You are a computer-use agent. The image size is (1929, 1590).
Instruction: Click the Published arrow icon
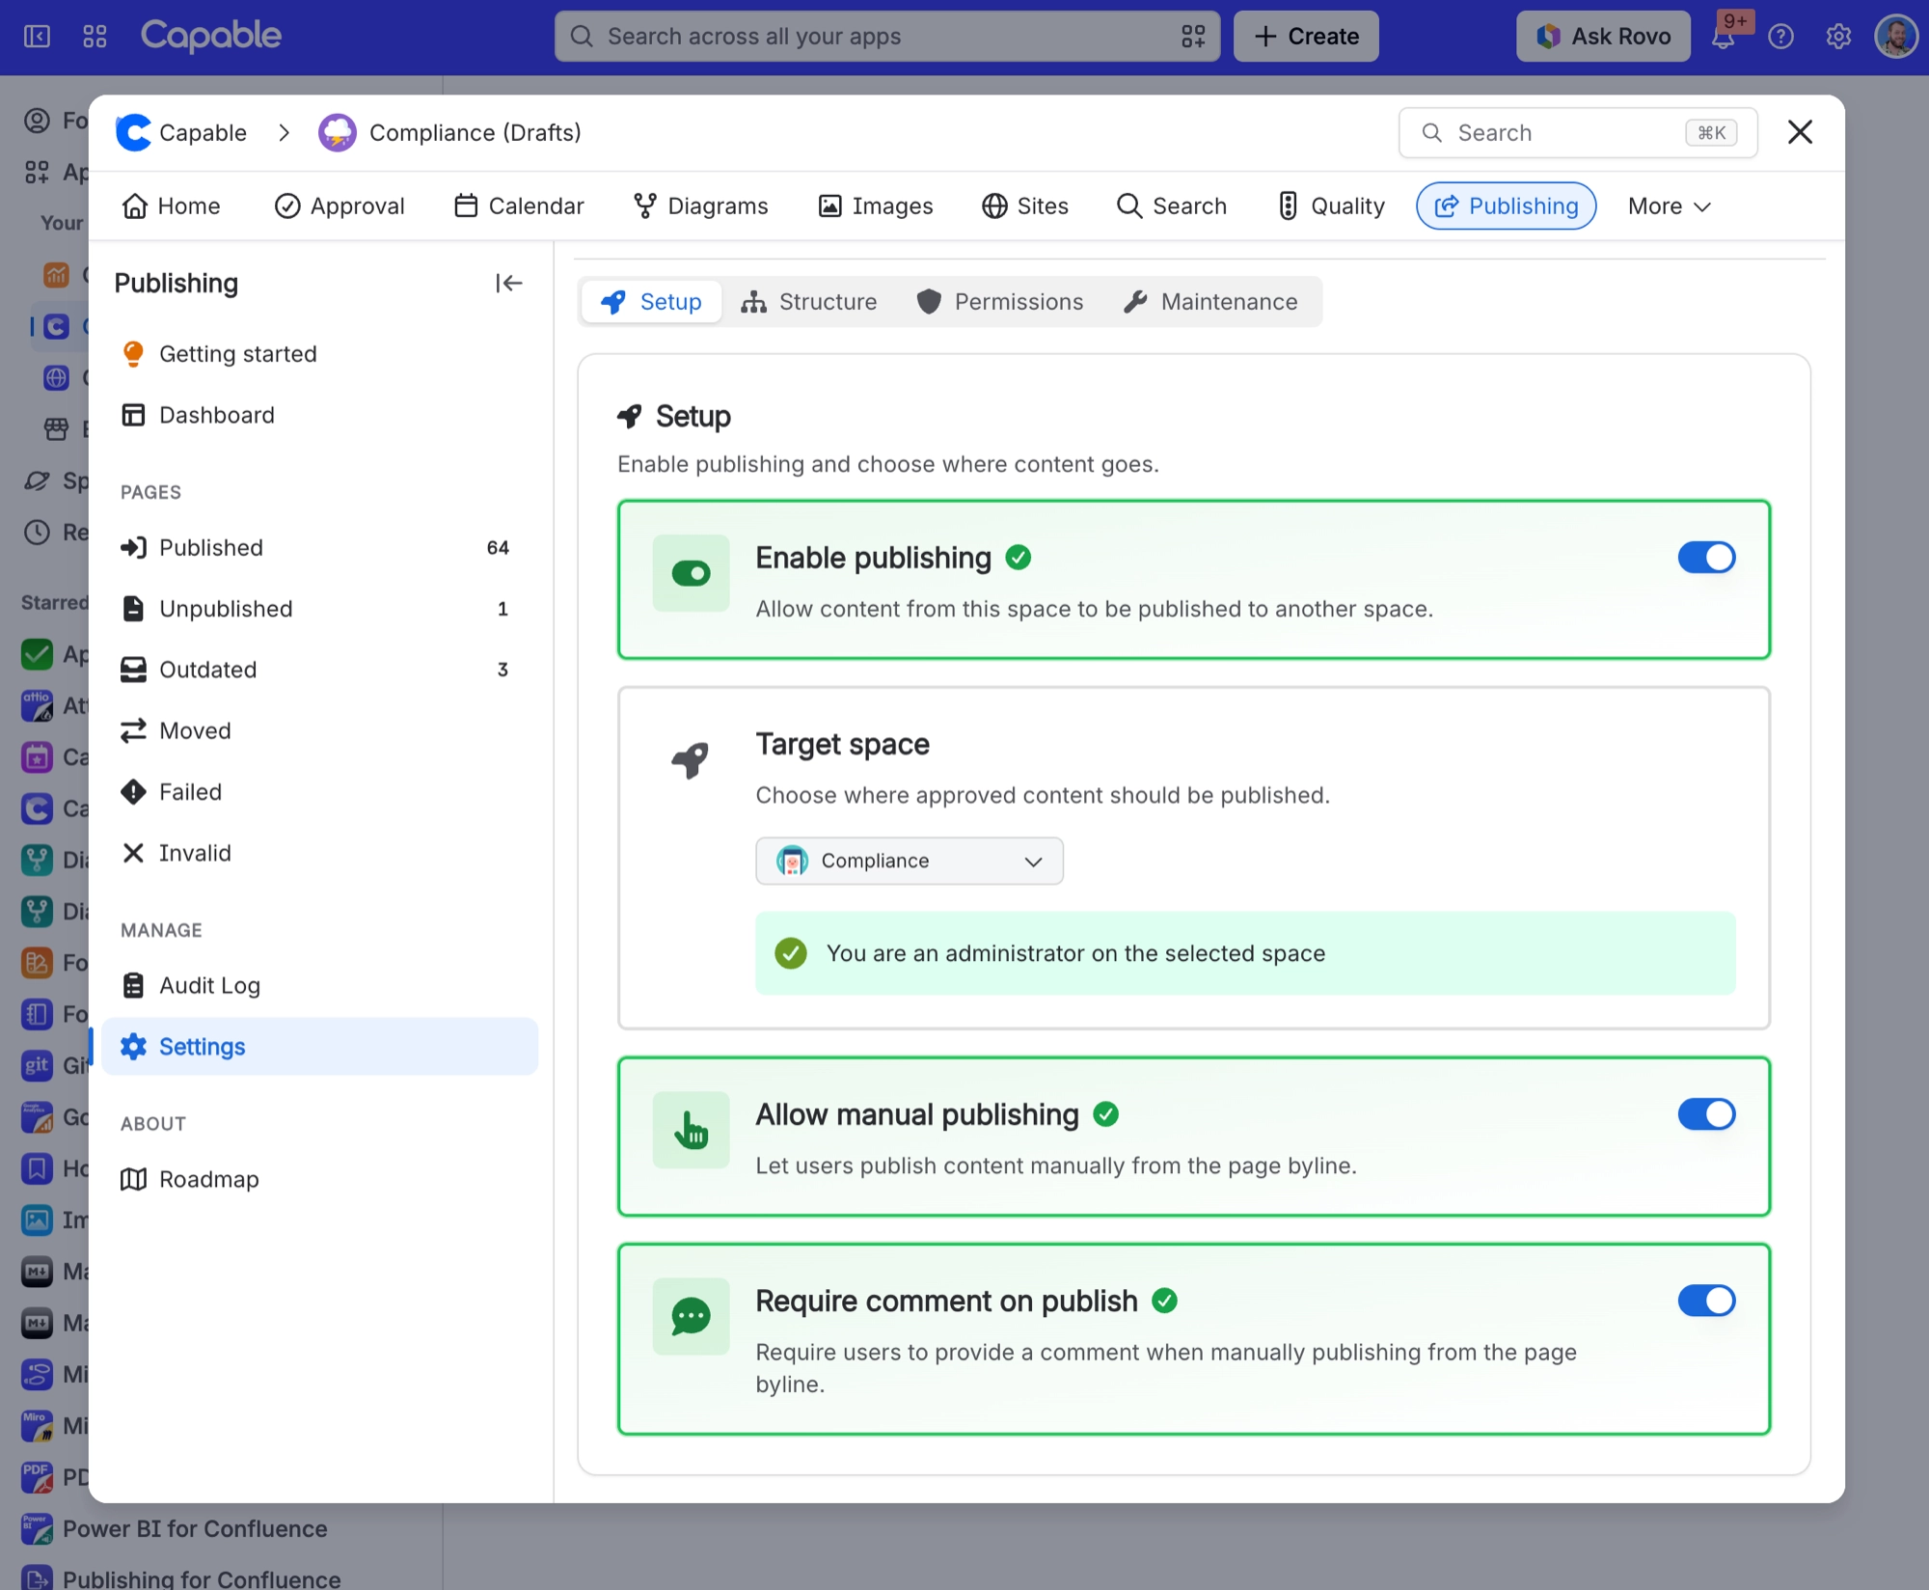point(133,548)
